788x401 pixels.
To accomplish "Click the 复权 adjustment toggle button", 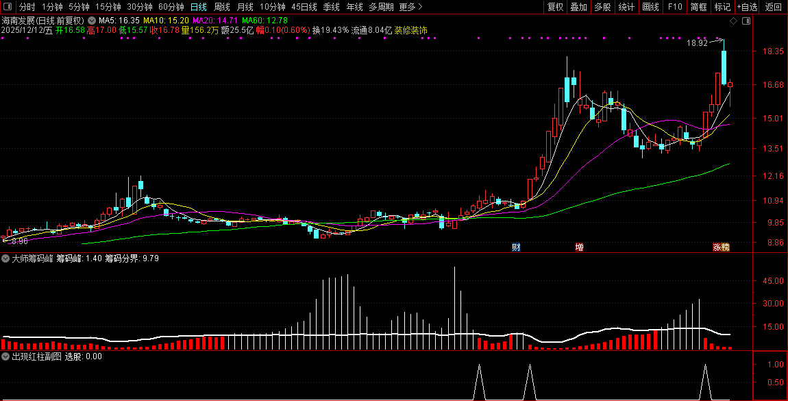I will point(555,7).
